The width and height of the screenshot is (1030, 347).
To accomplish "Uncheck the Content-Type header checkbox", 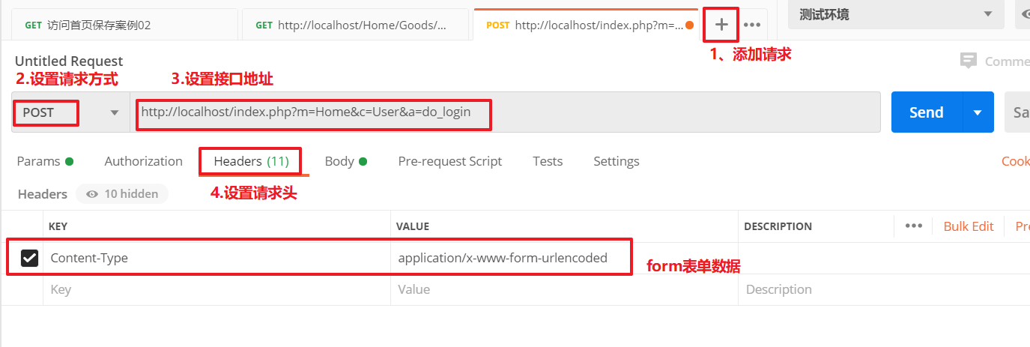I will 29,258.
